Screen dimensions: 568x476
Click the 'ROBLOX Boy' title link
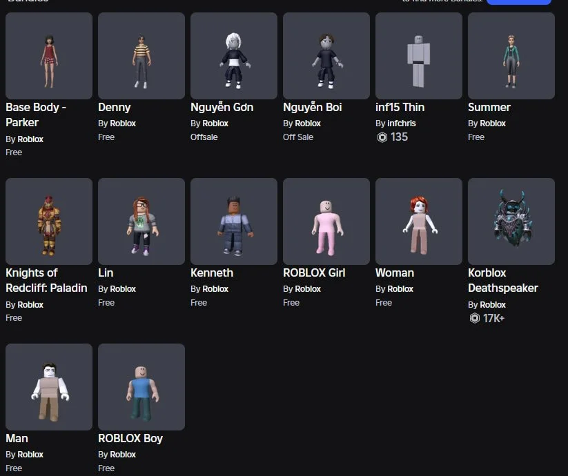click(x=130, y=438)
